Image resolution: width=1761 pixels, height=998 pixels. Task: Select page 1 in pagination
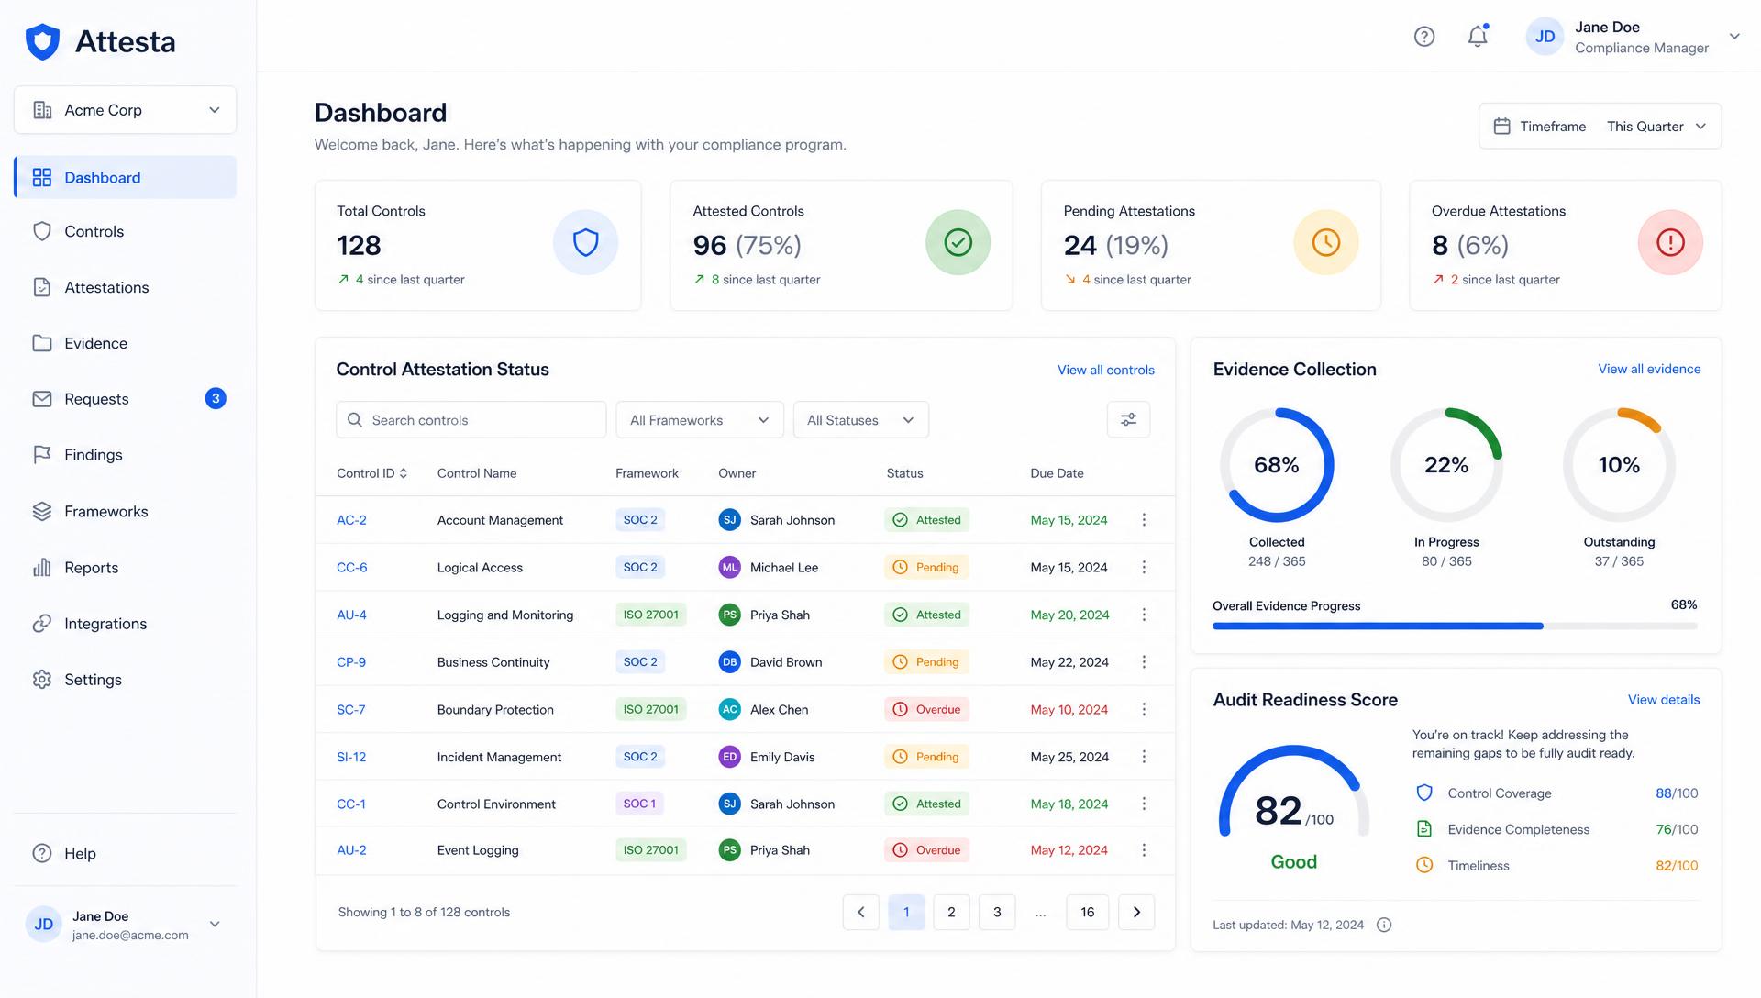point(906,912)
